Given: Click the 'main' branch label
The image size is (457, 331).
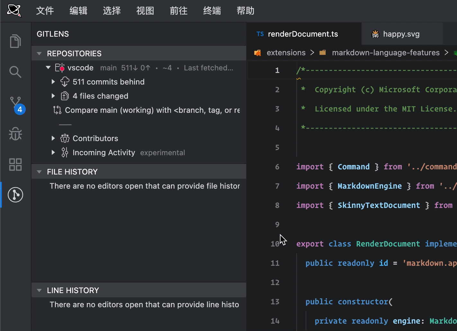Looking at the screenshot, I should pos(108,68).
